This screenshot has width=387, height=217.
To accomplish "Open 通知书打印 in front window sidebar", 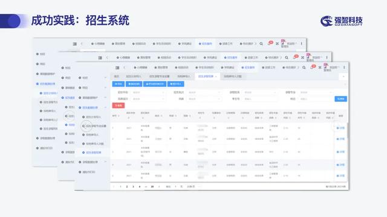I will tap(89, 172).
